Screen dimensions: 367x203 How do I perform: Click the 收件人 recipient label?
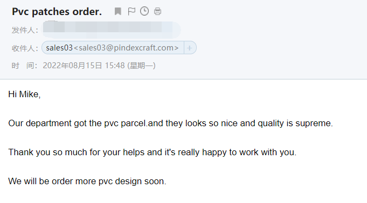[x=25, y=48]
